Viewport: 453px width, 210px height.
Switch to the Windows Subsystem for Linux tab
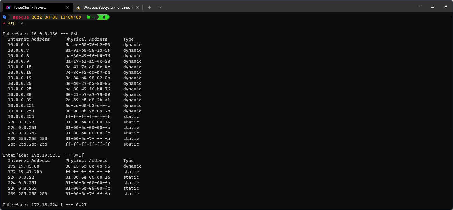tap(108, 7)
